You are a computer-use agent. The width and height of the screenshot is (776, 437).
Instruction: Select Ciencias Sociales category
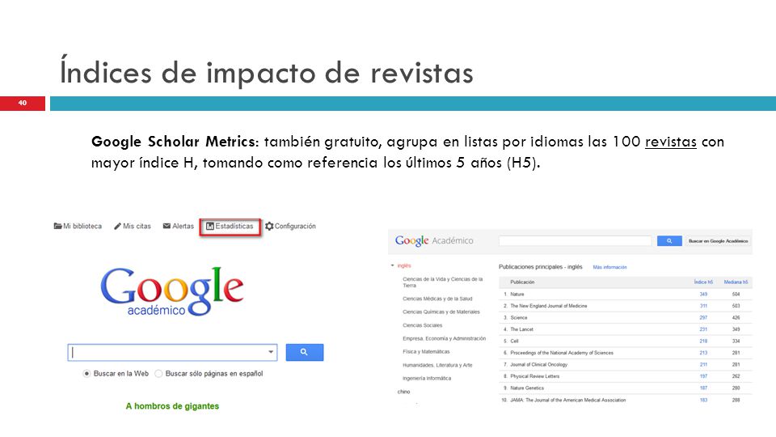[422, 325]
